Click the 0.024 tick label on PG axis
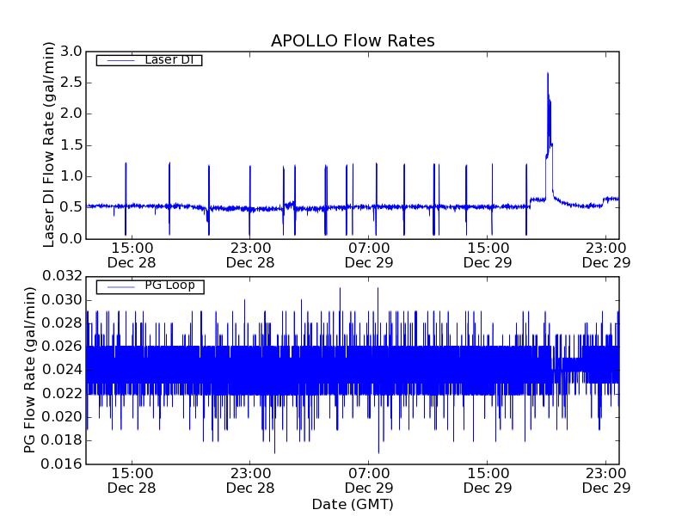Screen dimensions: 688x516 coord(62,370)
